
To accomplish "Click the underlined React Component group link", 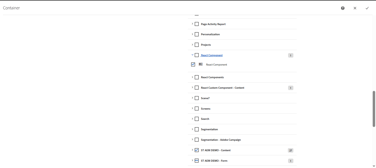I will click(212, 55).
